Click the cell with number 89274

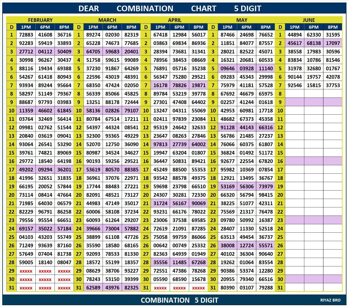(x=93, y=35)
